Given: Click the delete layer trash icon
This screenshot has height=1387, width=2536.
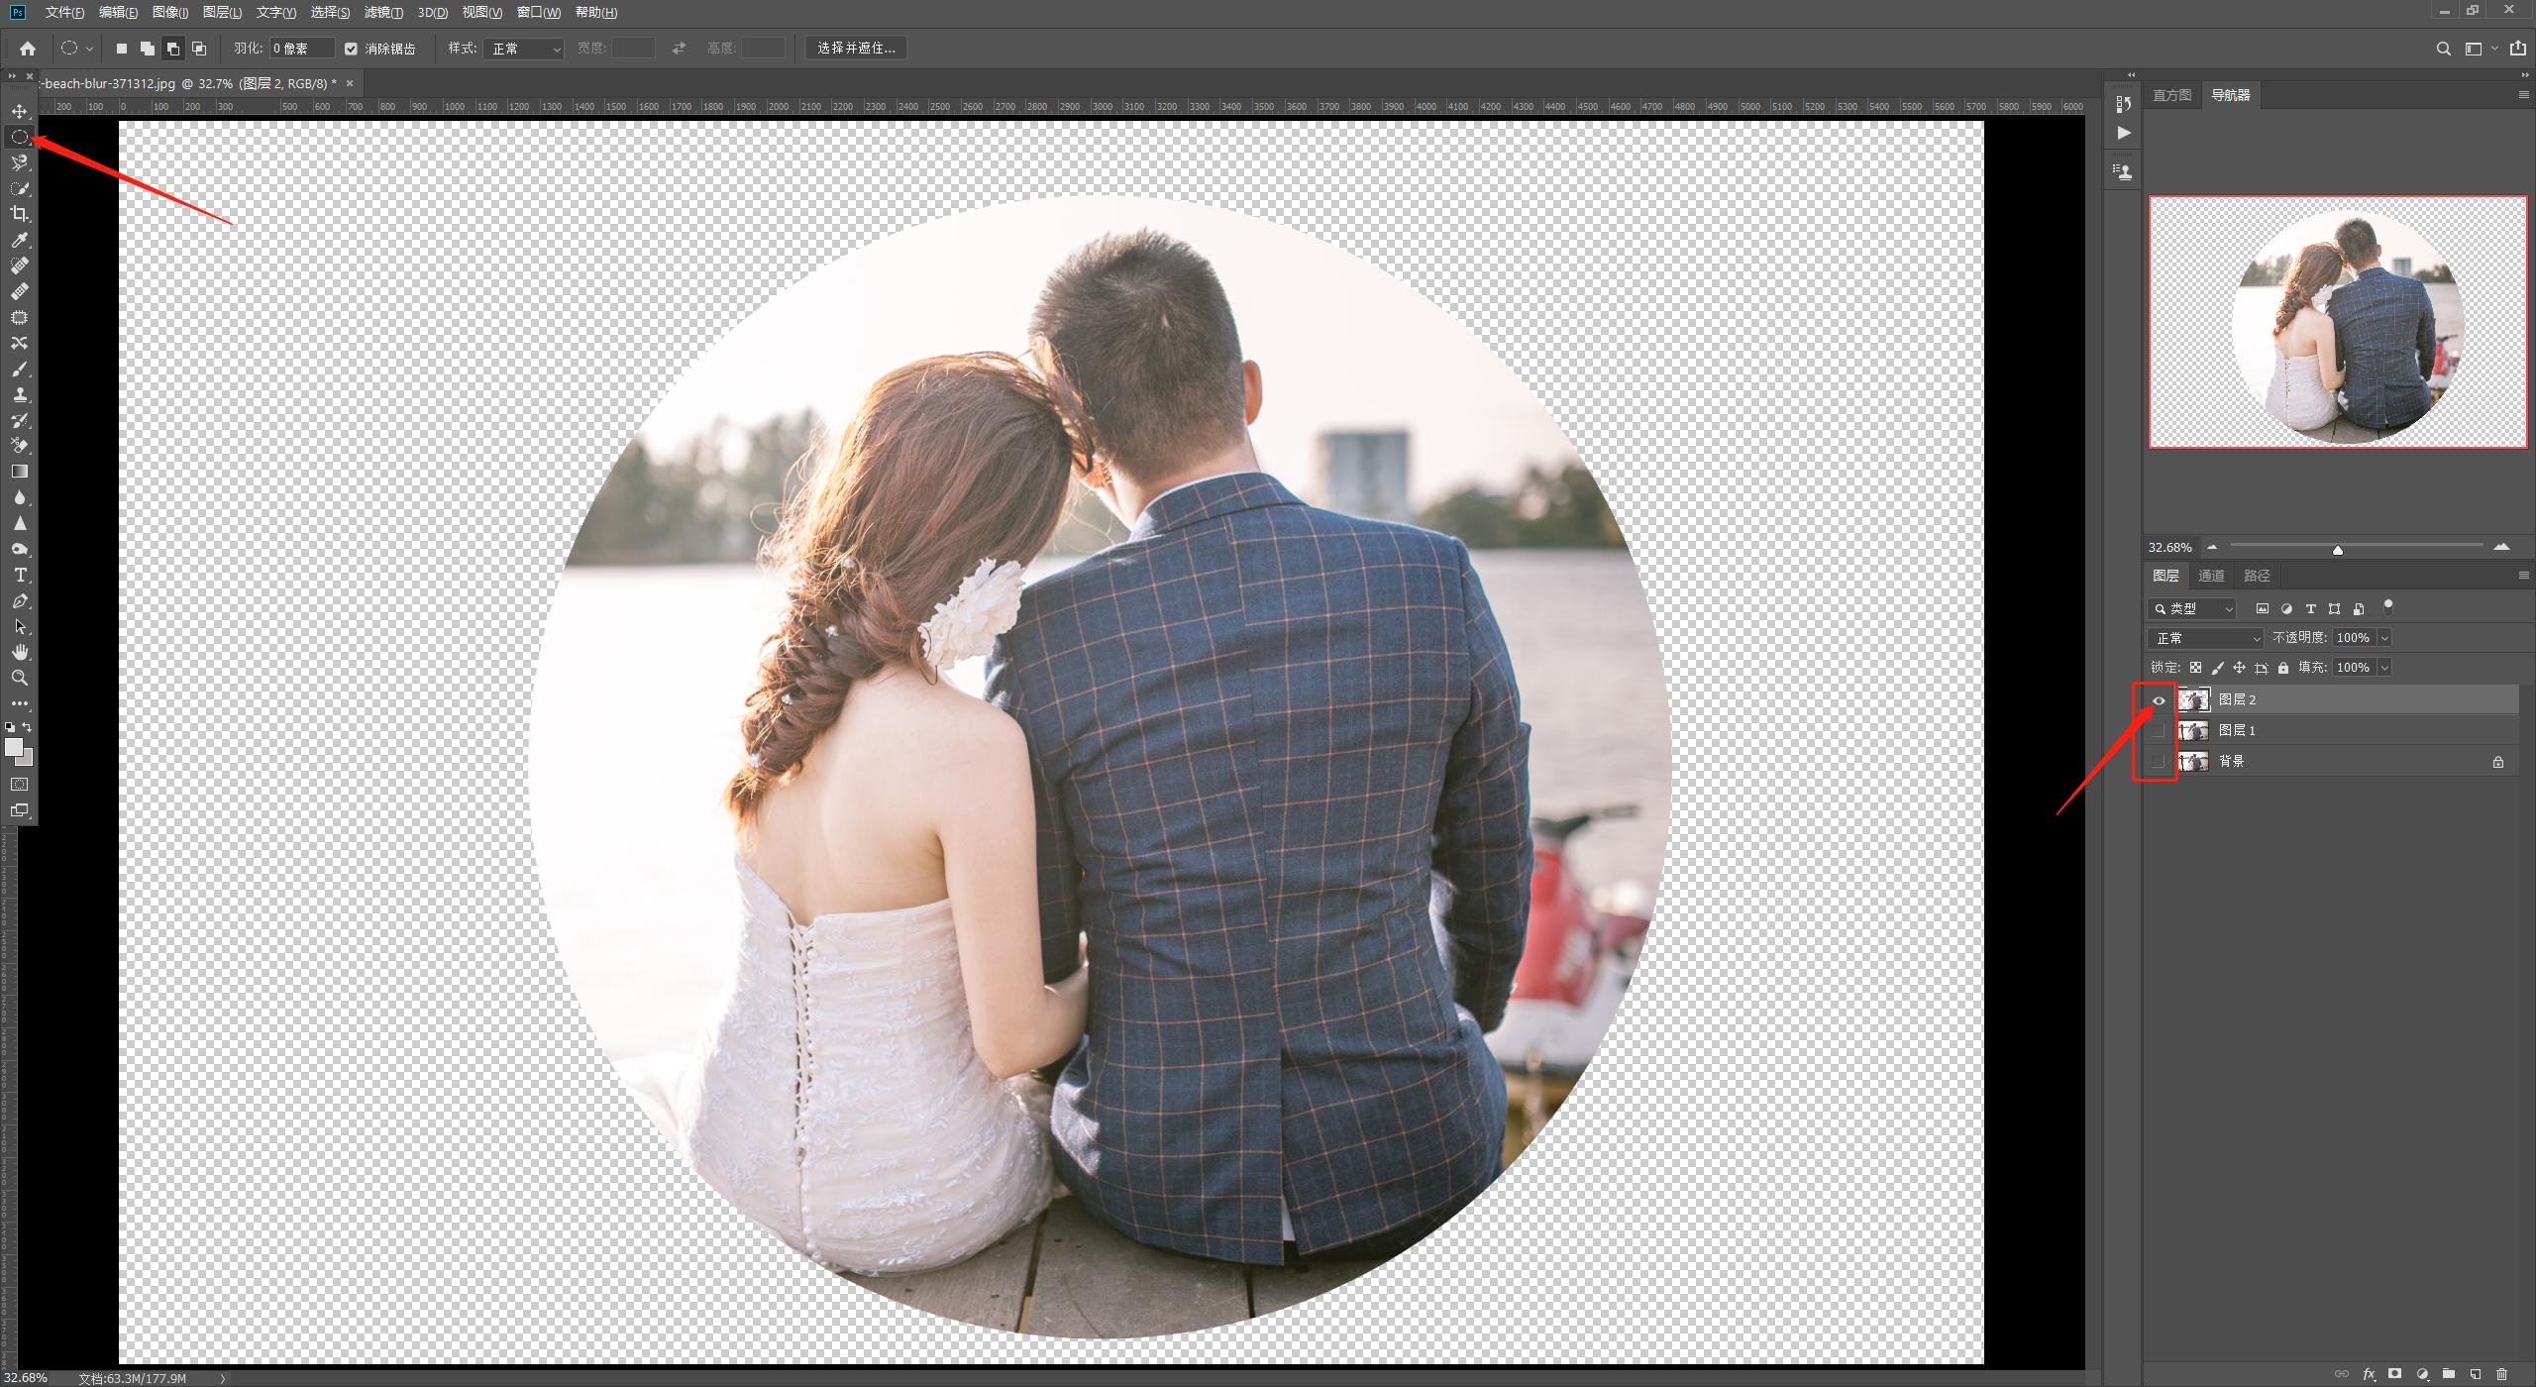Looking at the screenshot, I should (2502, 1373).
